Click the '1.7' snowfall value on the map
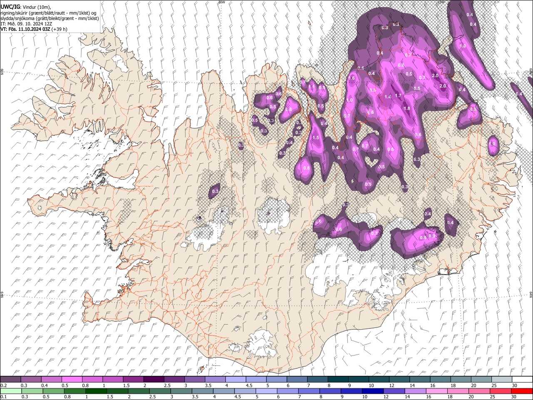Image resolution: width=533 pixels, height=400 pixels. pos(398,95)
